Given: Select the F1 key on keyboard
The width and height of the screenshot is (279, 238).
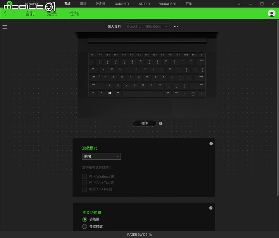Looking at the screenshot, I should click(100, 55).
